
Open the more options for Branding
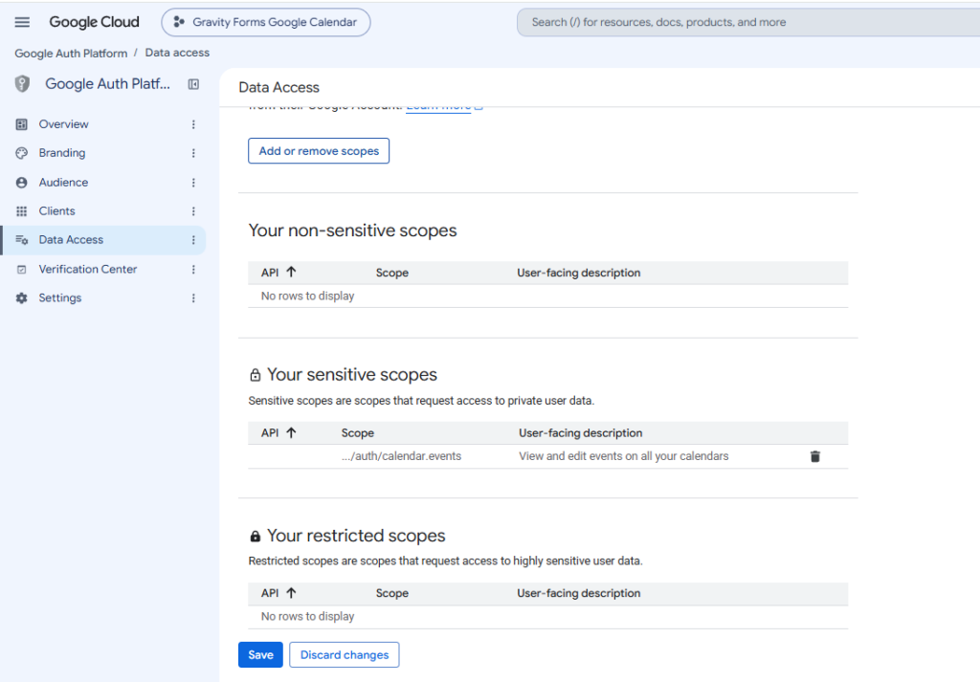click(193, 153)
